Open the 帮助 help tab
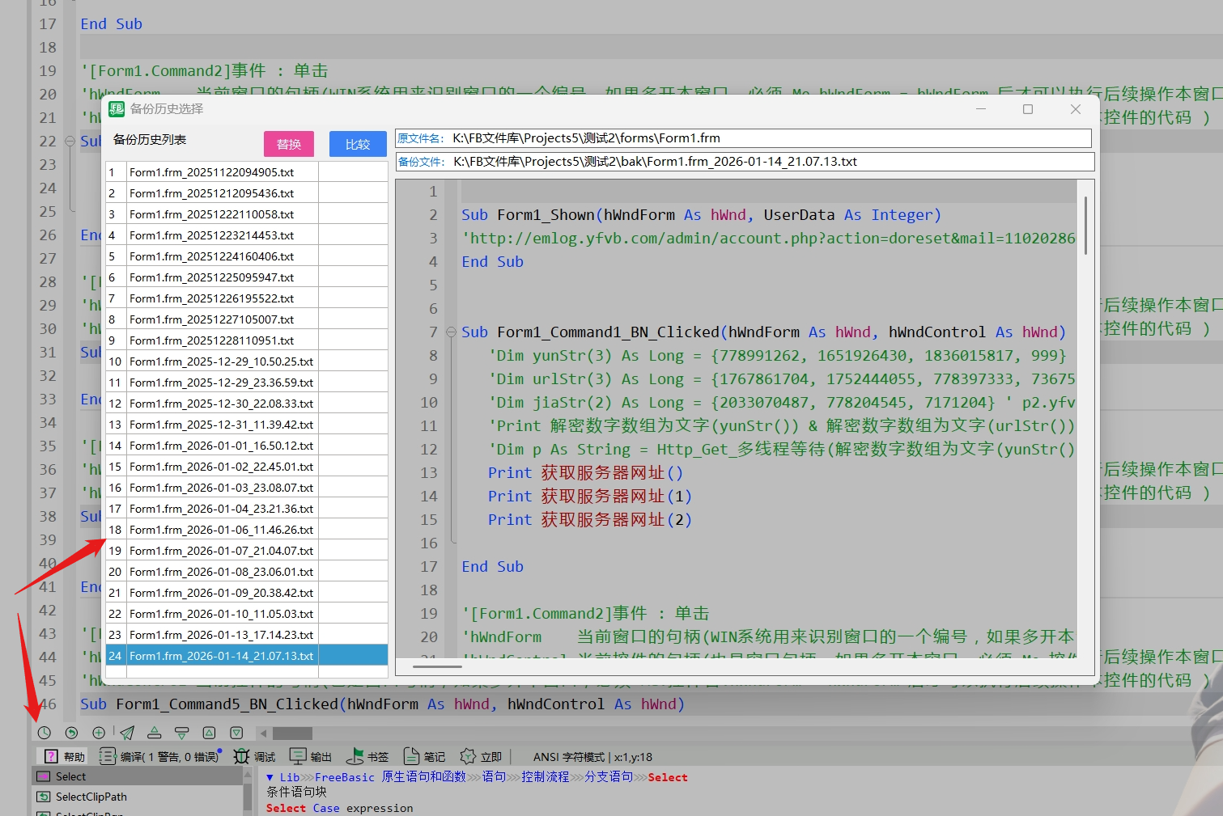Viewport: 1223px width, 816px height. (x=64, y=756)
